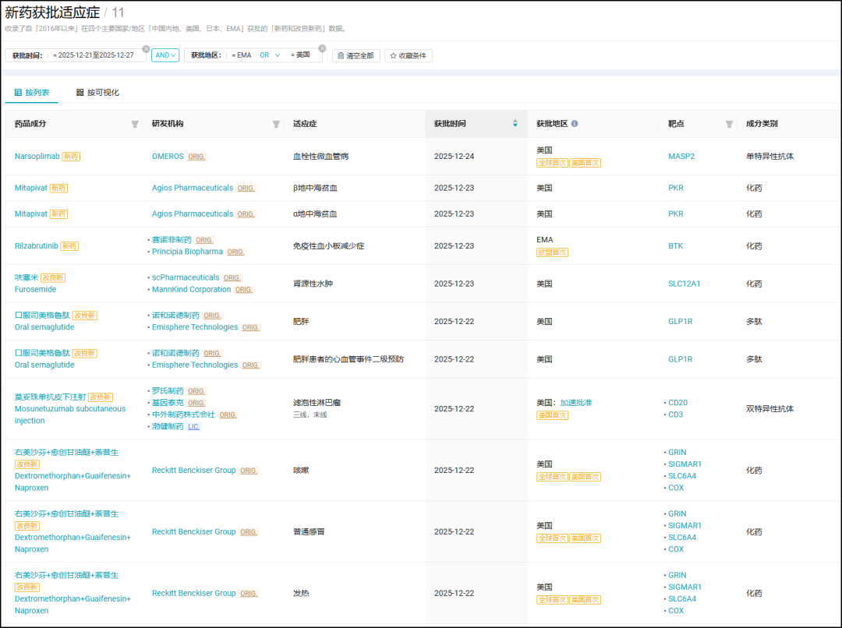Click 加速批准 link in Mosunetuzumab row
This screenshot has height=628, width=842.
tap(575, 403)
